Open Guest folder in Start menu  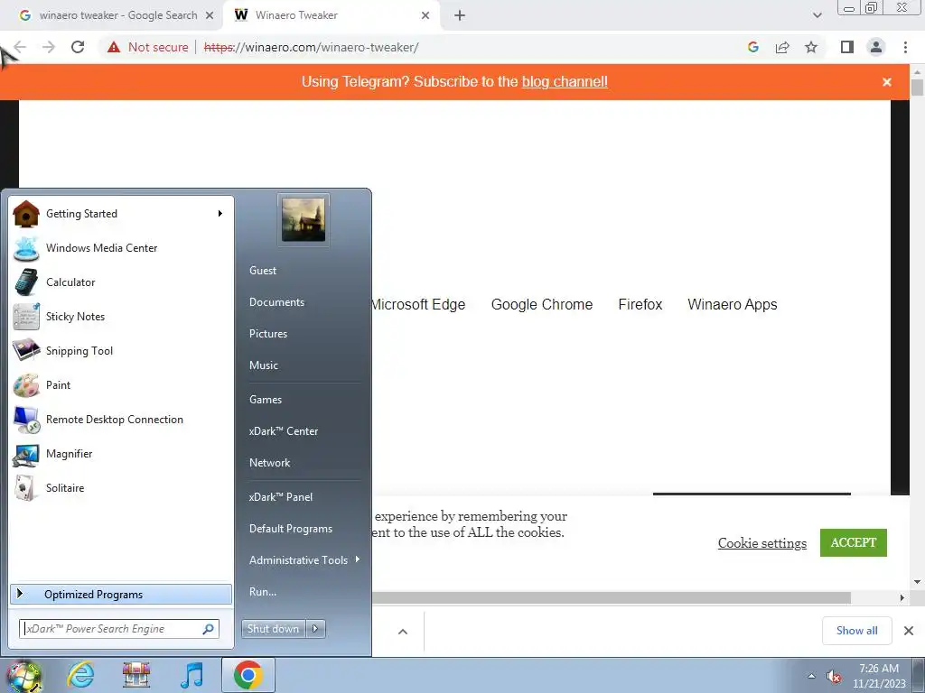pos(263,271)
